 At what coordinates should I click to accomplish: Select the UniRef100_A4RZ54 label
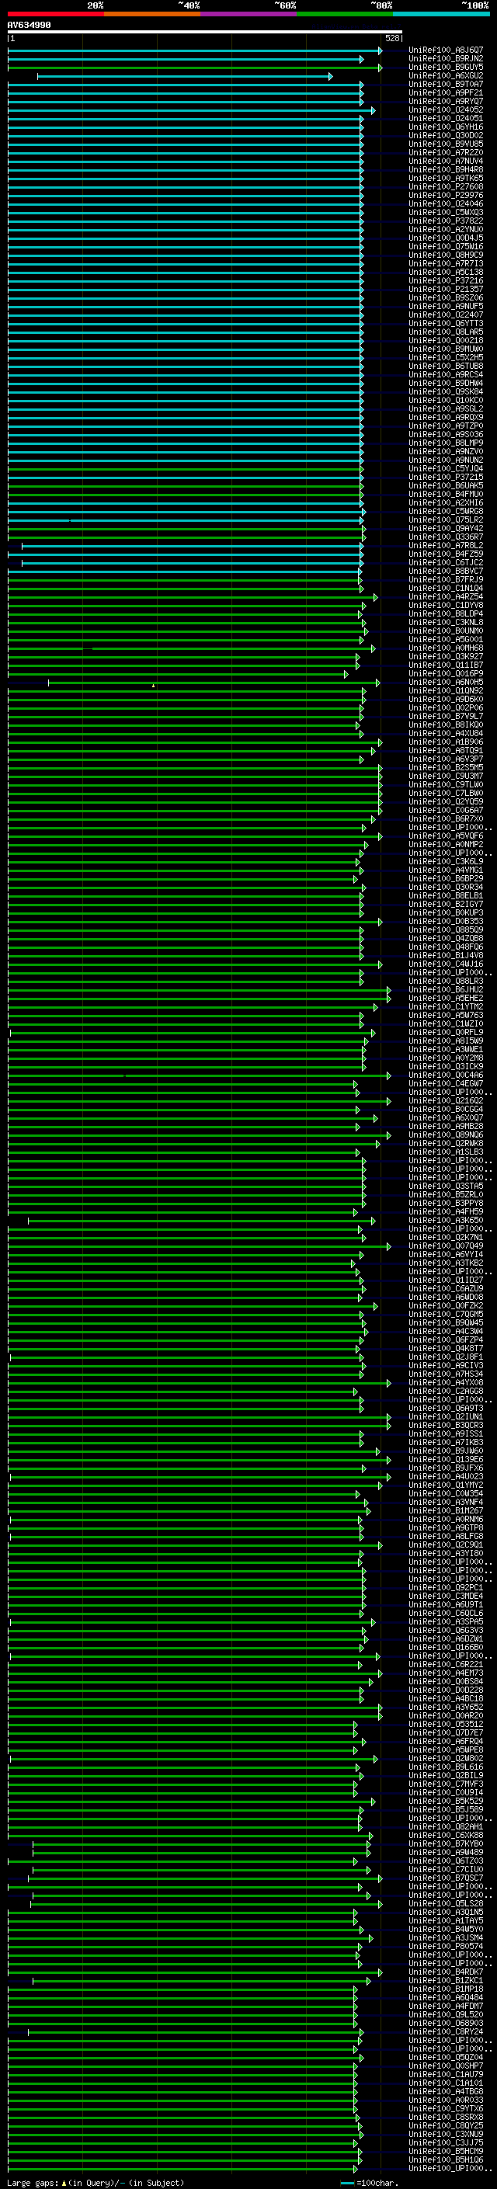click(x=446, y=596)
